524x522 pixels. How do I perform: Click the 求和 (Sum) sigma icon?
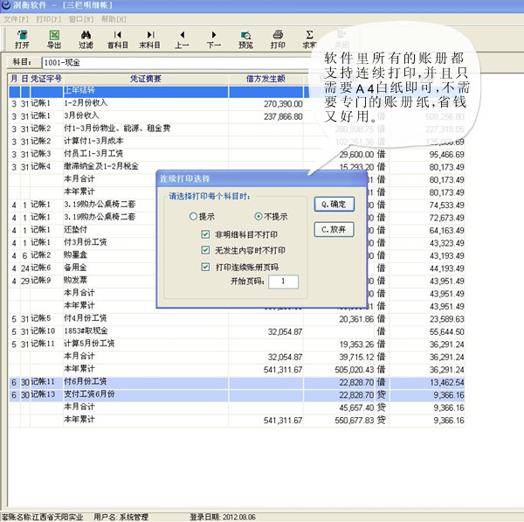309,39
